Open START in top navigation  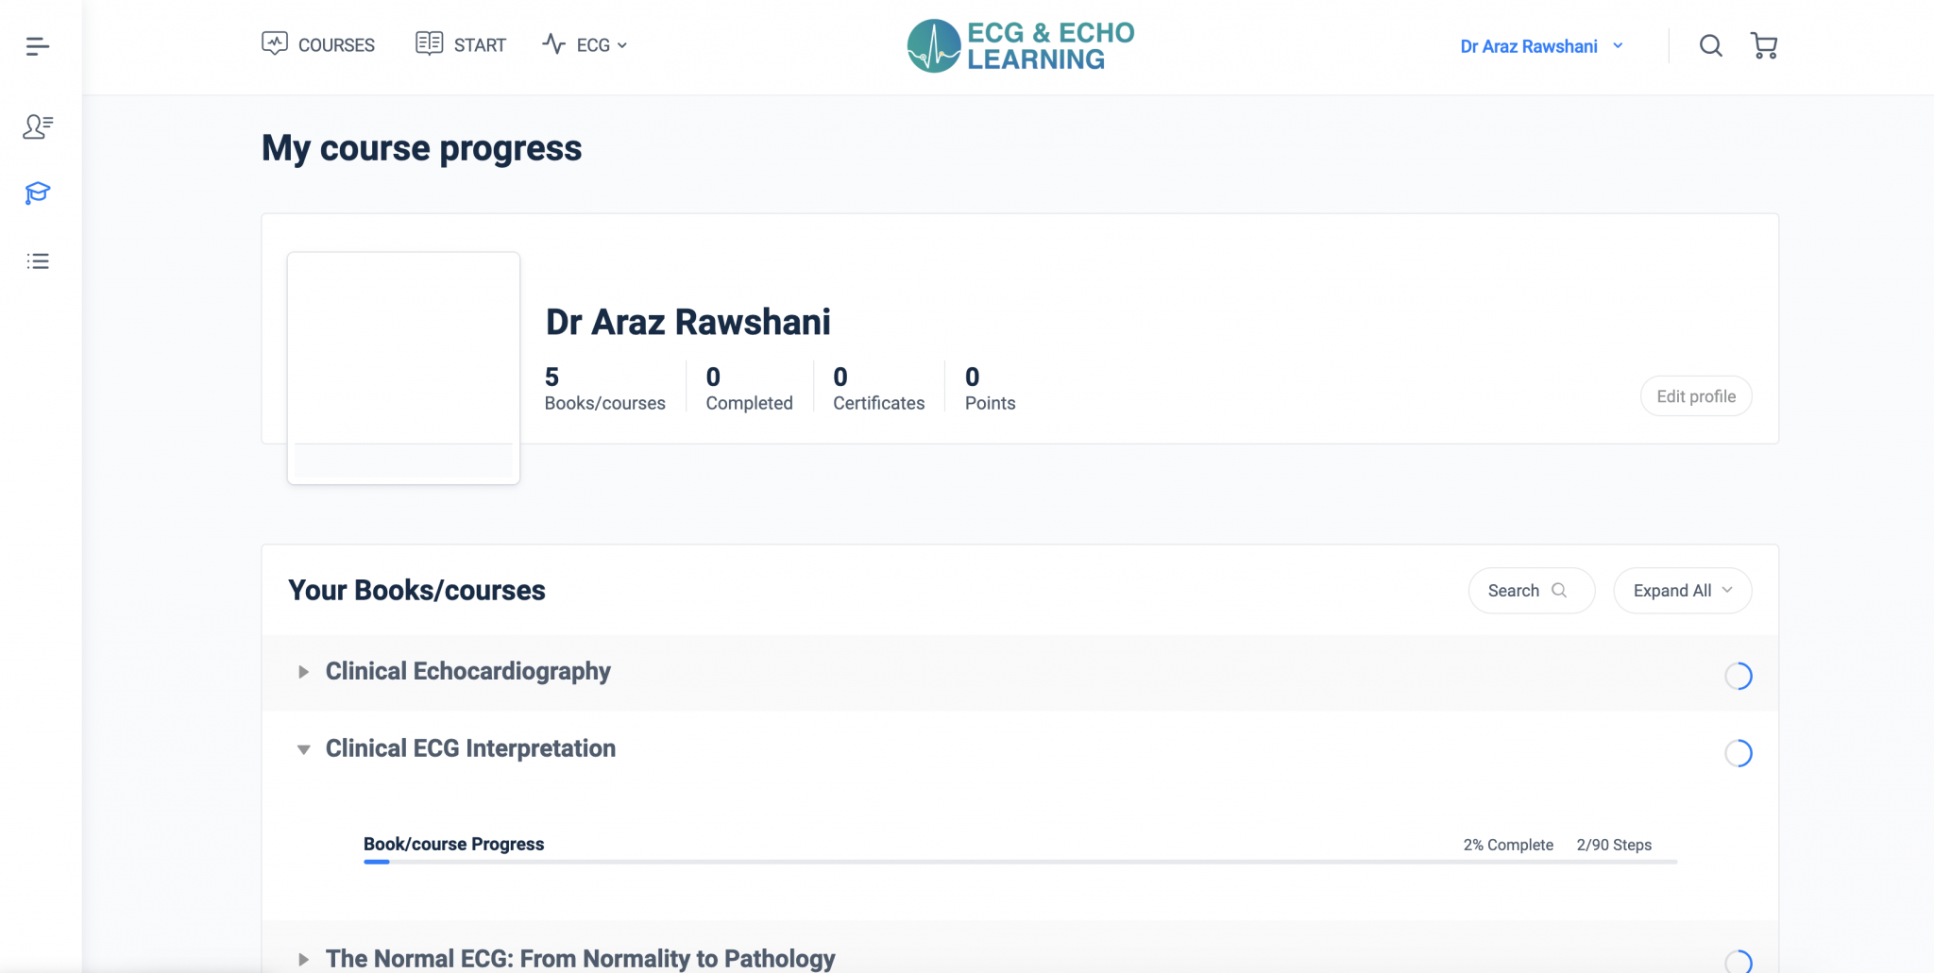tap(461, 44)
